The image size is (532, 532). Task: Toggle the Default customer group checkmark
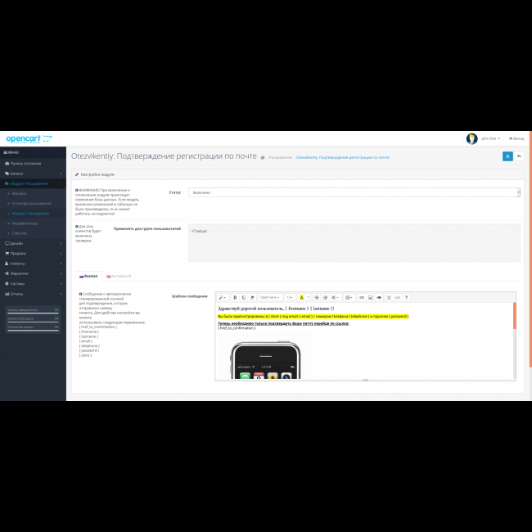pyautogui.click(x=193, y=231)
